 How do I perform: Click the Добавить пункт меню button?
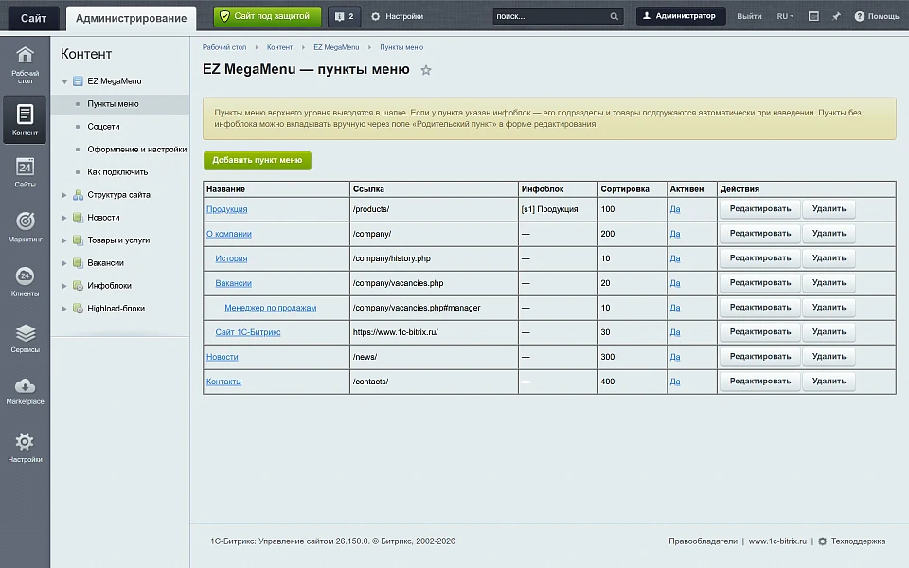pyautogui.click(x=258, y=161)
